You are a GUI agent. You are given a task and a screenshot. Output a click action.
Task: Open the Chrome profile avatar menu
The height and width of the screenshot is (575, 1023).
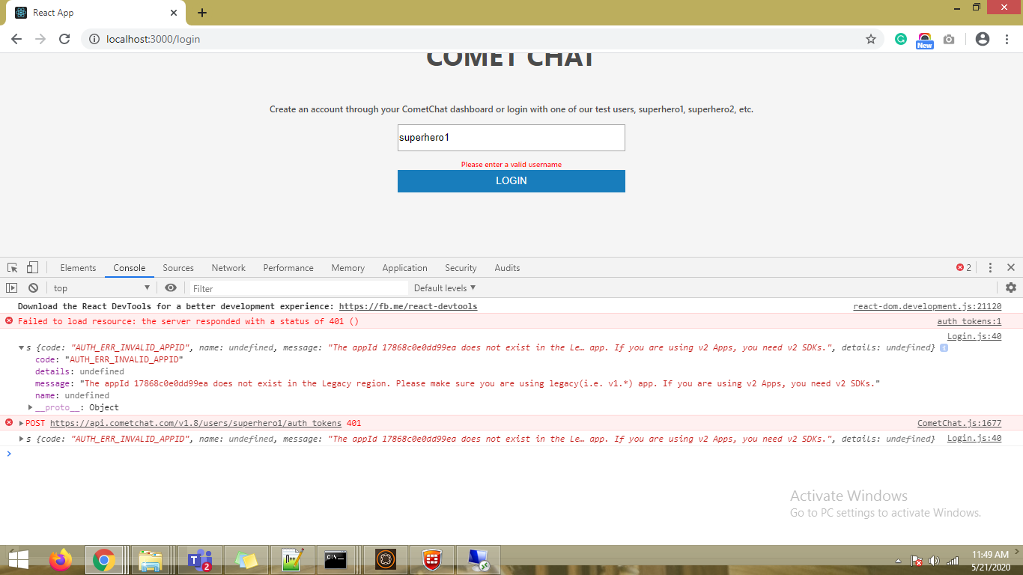pos(983,39)
